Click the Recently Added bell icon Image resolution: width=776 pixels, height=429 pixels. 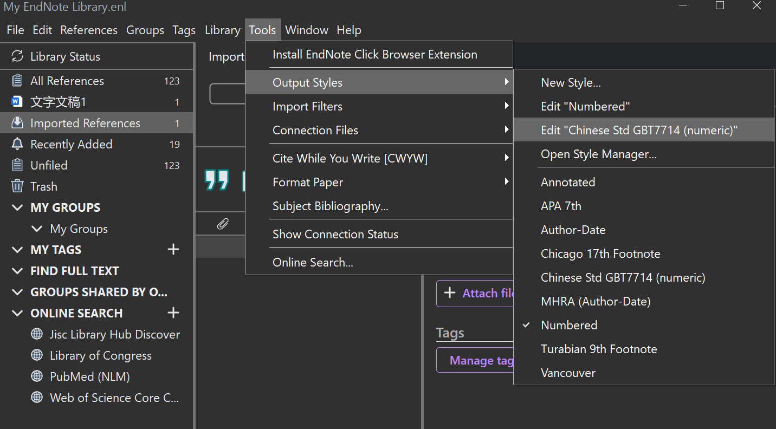pos(17,144)
